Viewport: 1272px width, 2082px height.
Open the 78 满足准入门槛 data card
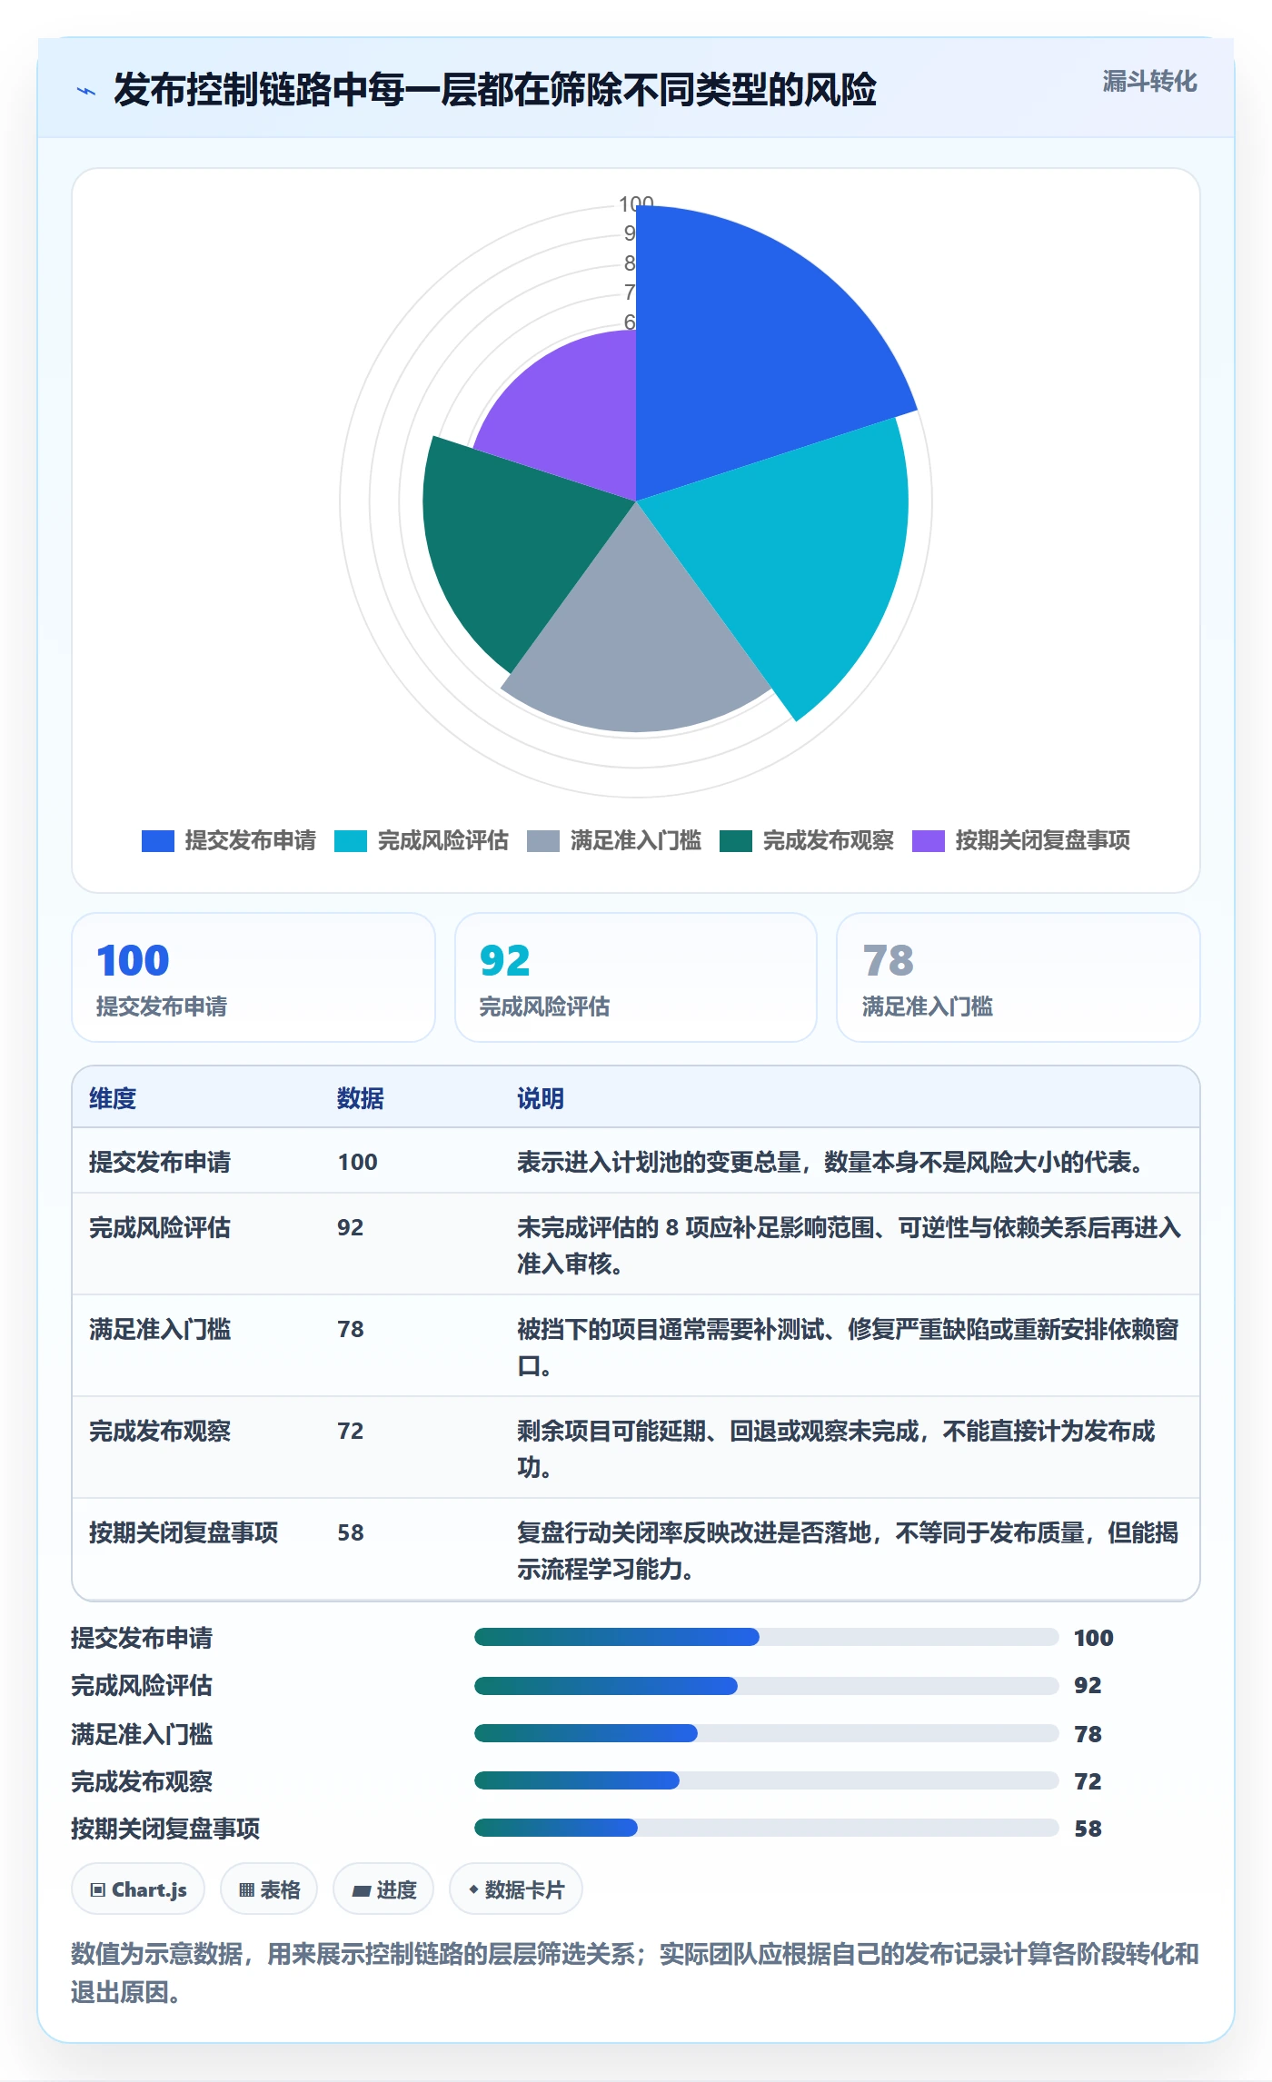[x=1019, y=977]
